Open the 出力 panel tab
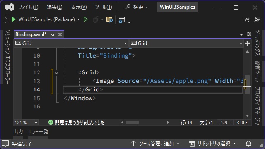The image size is (265, 149). [18, 132]
